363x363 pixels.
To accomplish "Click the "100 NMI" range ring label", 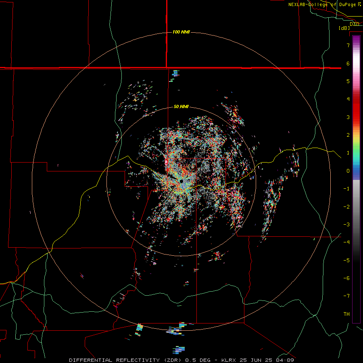I will (181, 32).
